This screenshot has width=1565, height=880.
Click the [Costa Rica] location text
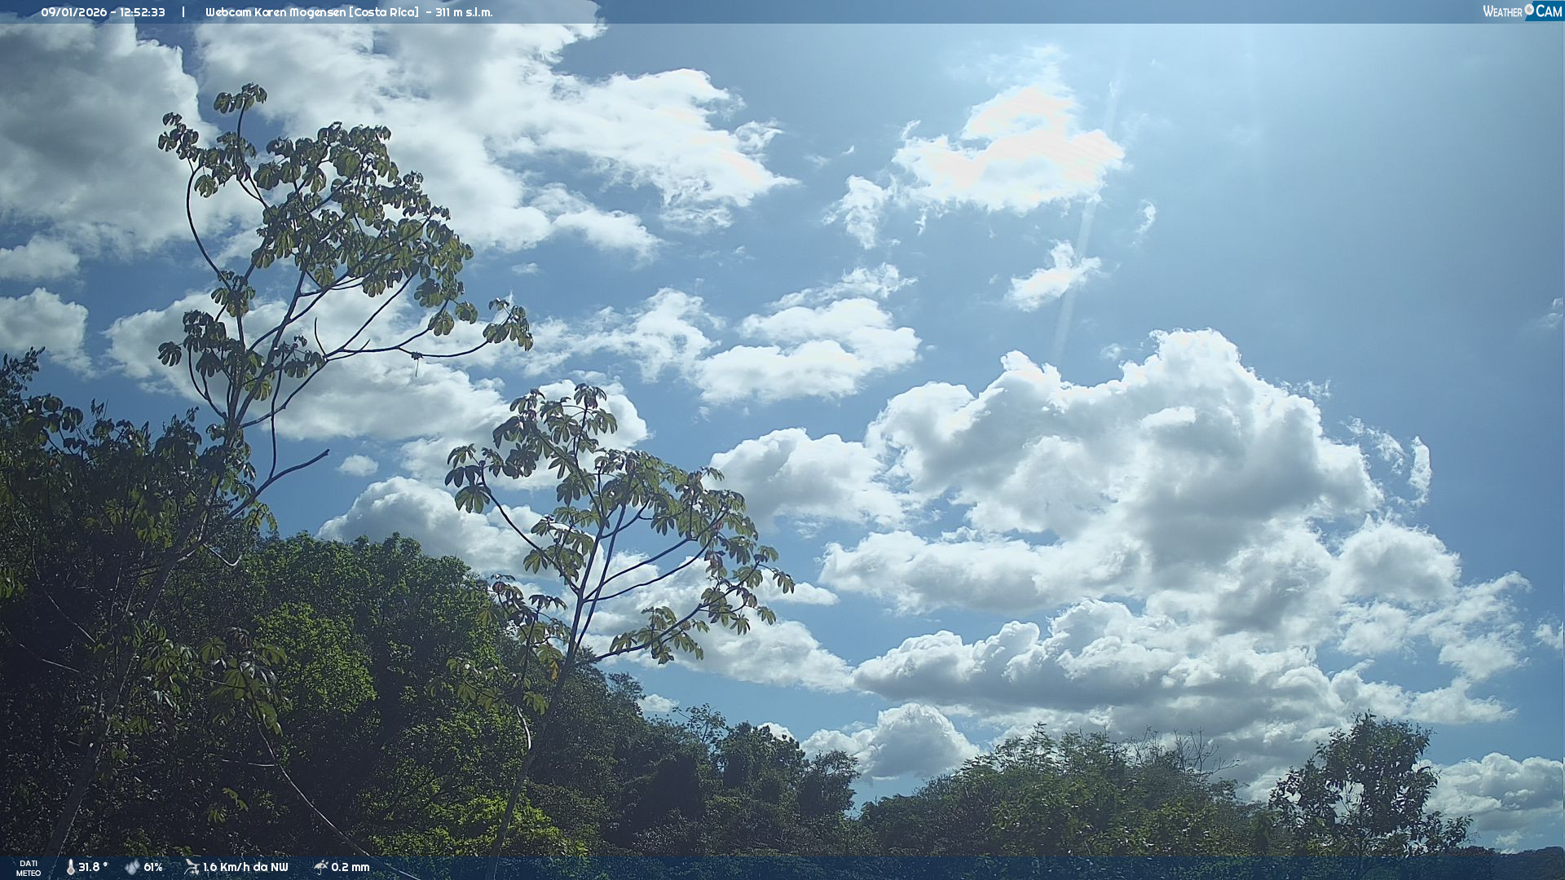(x=383, y=12)
